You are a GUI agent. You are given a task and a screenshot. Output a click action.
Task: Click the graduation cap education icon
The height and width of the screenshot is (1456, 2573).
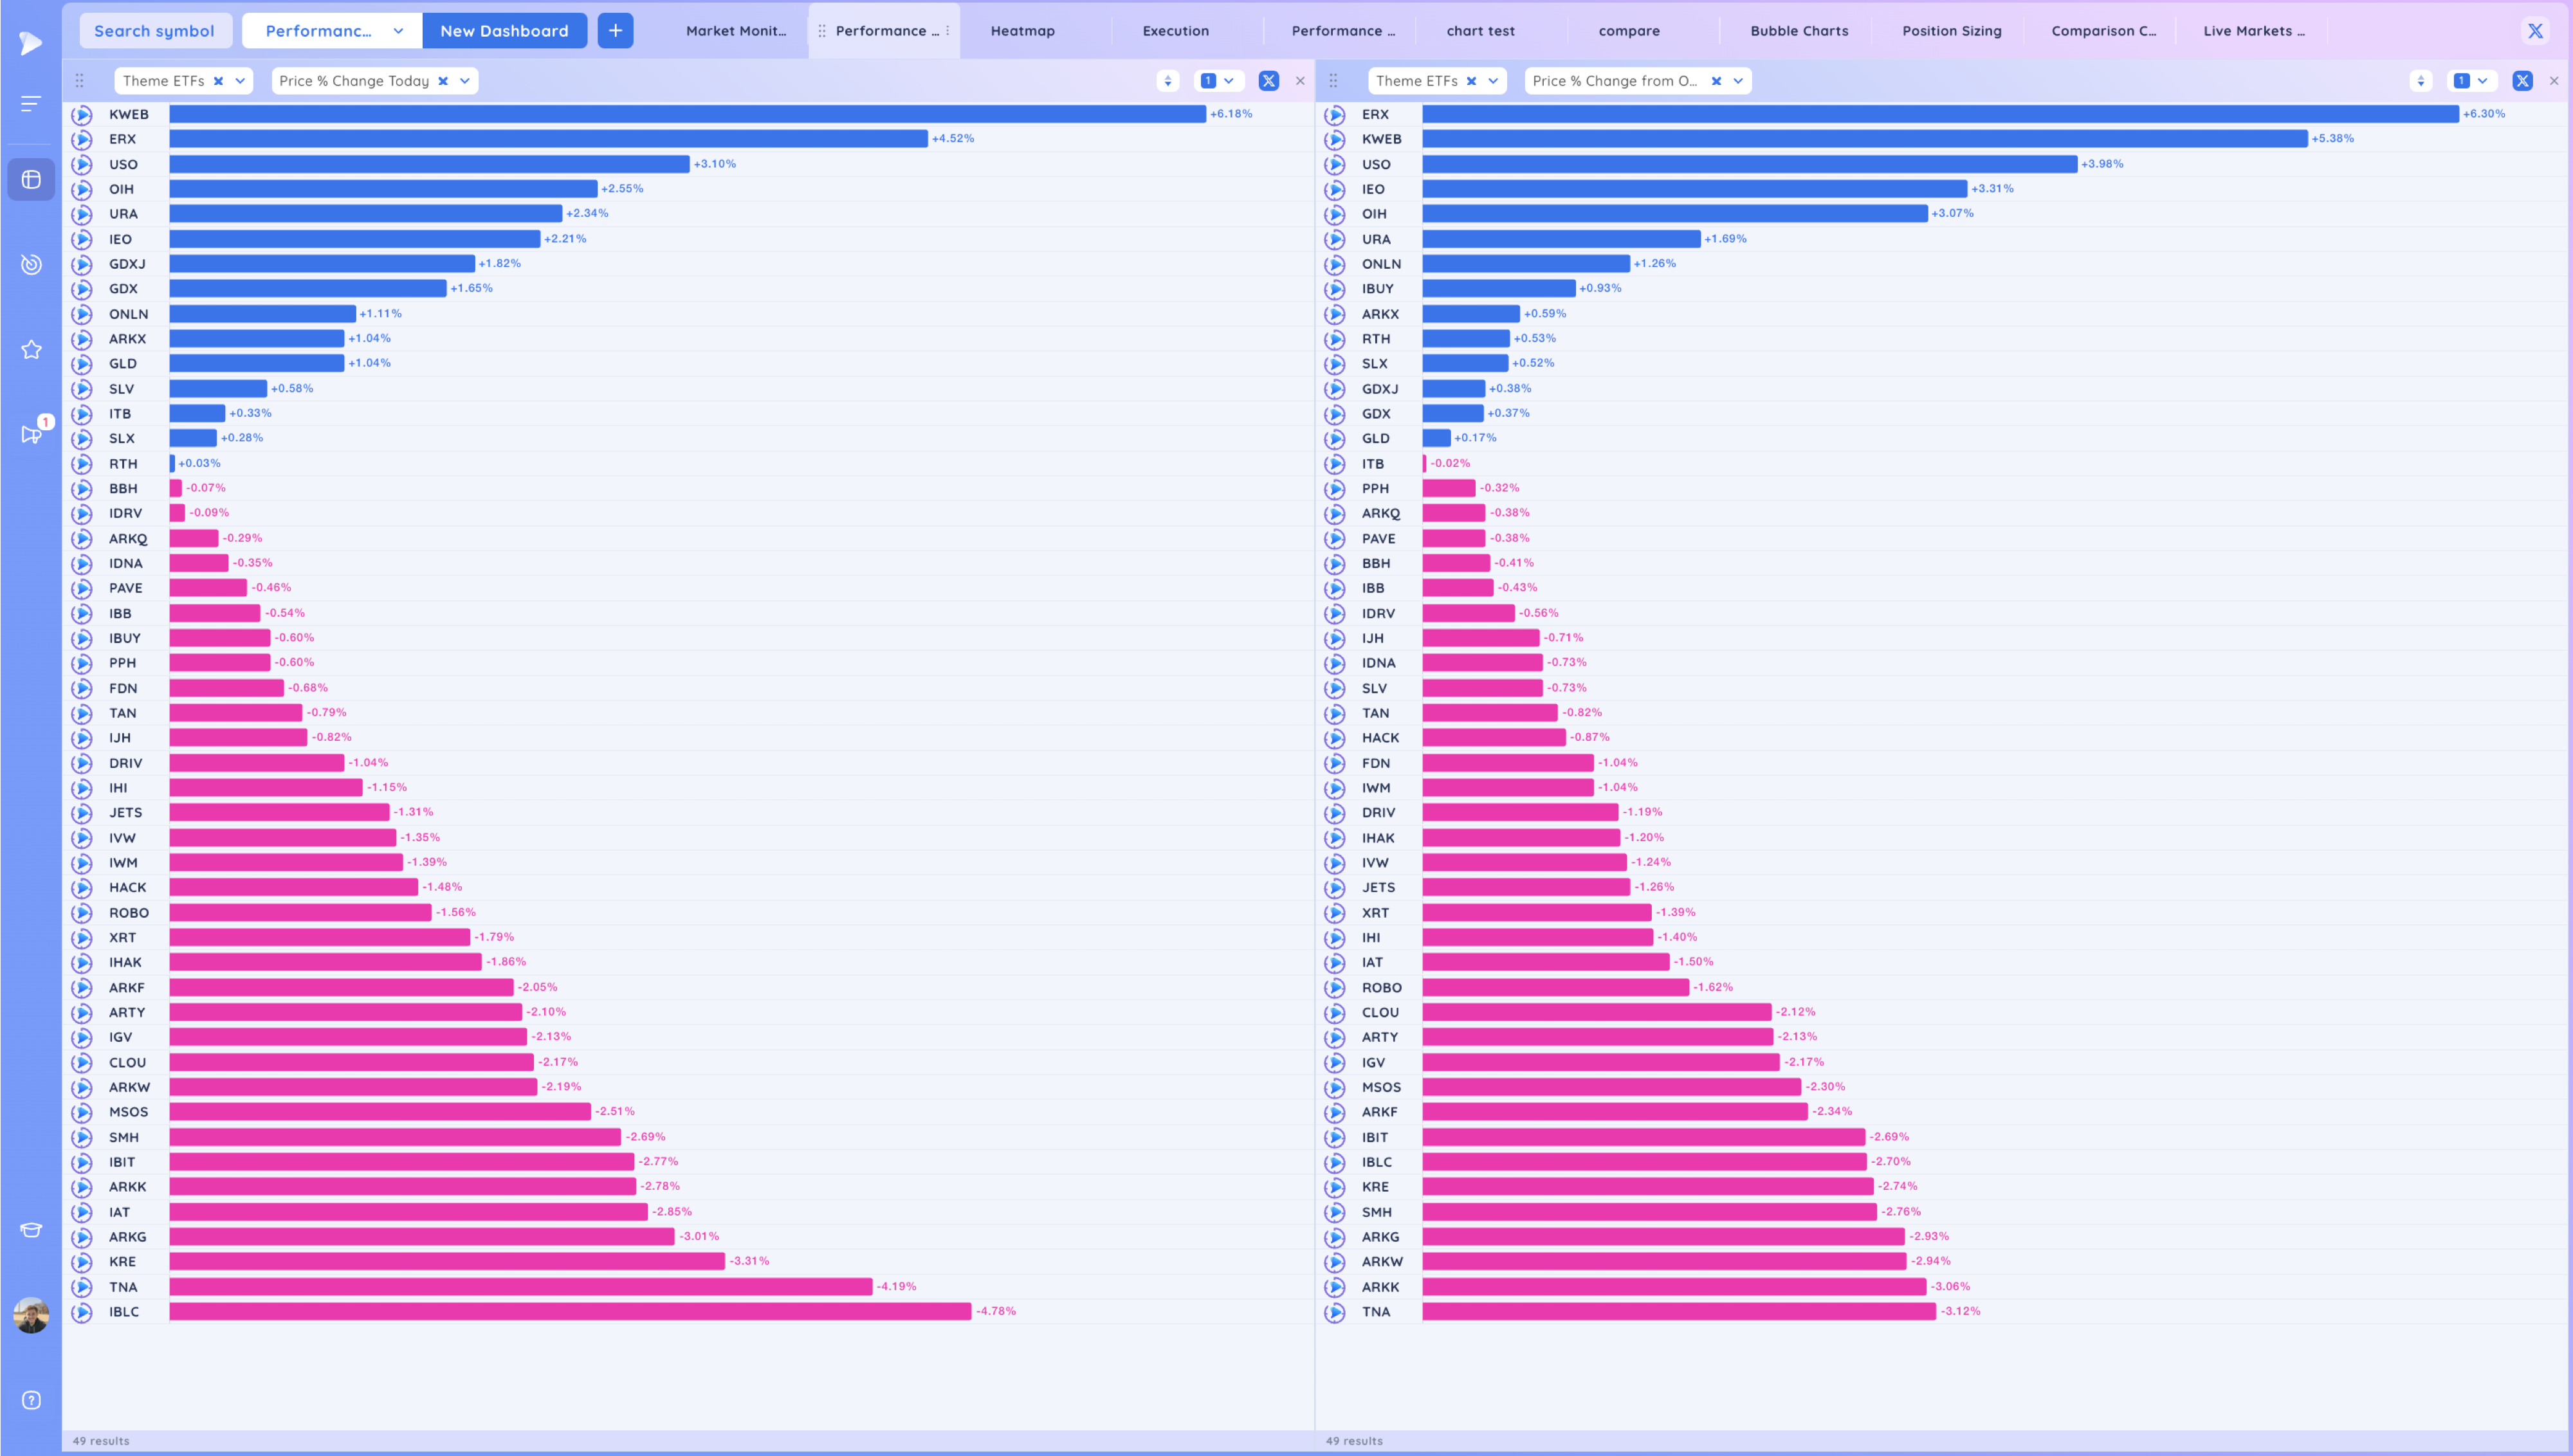coord(31,1230)
